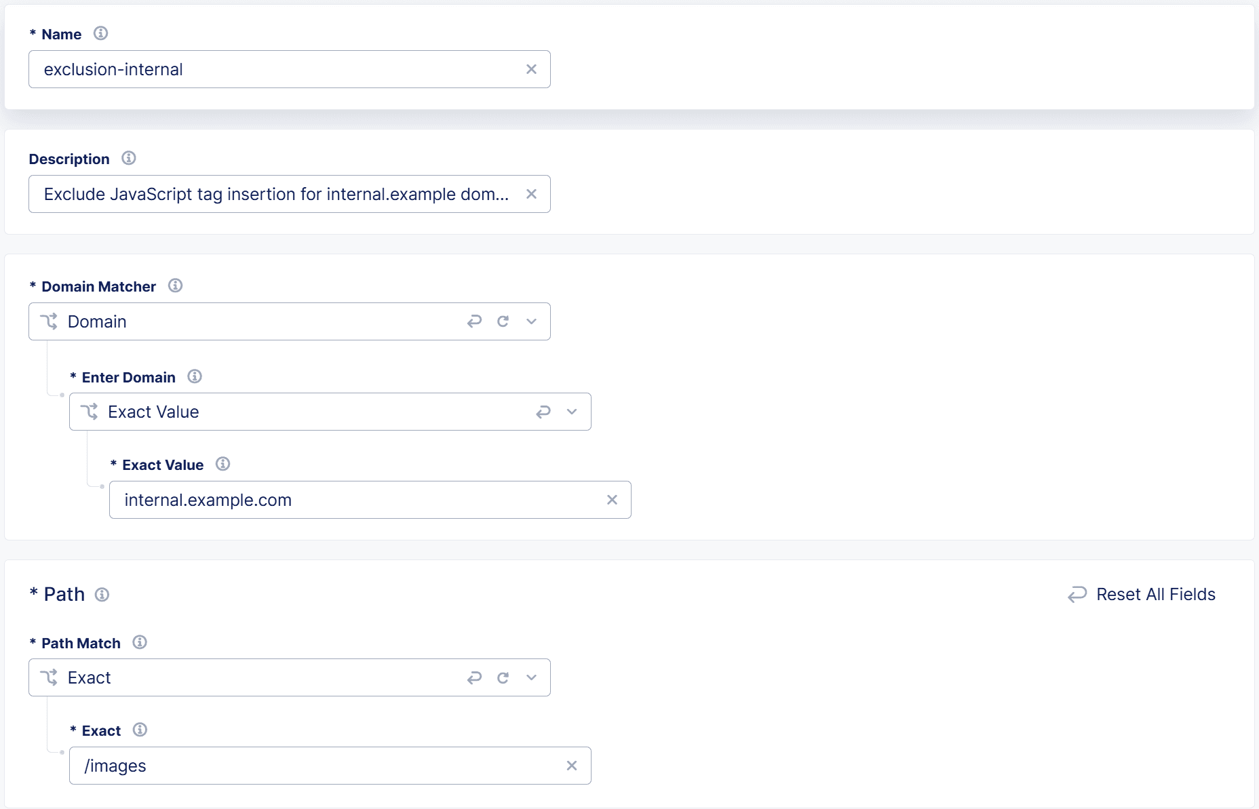Clear the exclusion-internal name field
The height and width of the screenshot is (809, 1259).
click(x=531, y=68)
